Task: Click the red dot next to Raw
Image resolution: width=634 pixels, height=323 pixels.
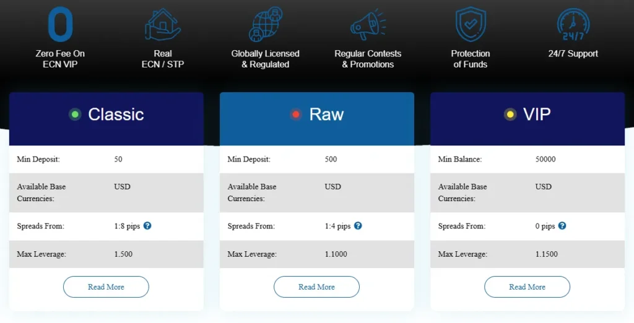Action: pyautogui.click(x=296, y=114)
